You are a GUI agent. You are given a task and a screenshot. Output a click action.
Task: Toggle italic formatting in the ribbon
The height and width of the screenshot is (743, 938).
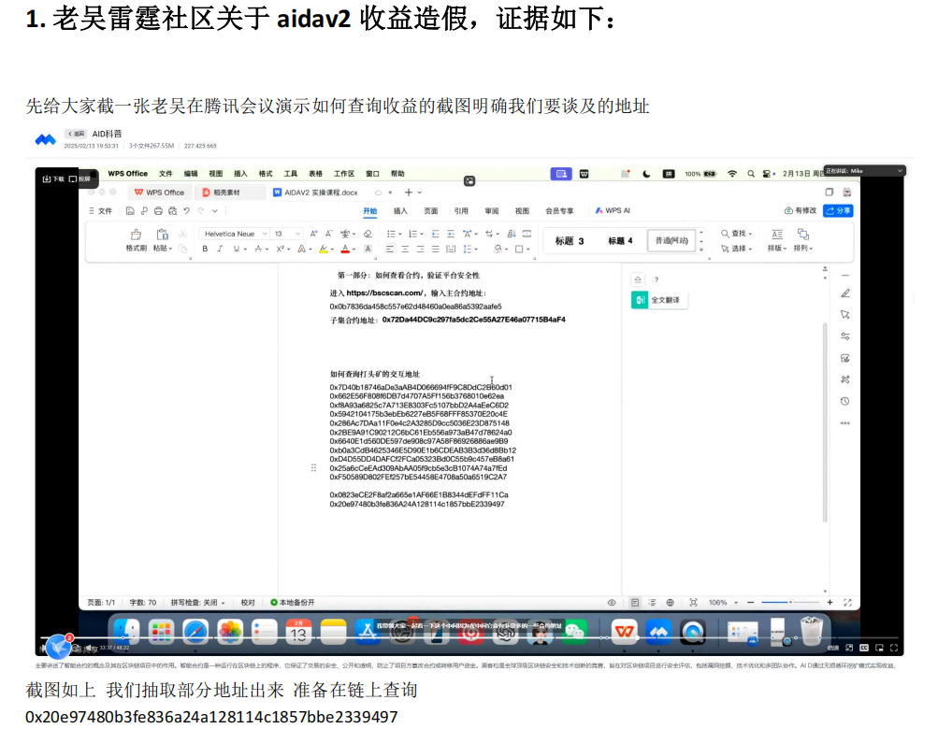pyautogui.click(x=219, y=250)
